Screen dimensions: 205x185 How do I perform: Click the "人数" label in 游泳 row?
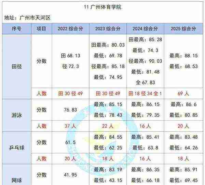(41, 126)
